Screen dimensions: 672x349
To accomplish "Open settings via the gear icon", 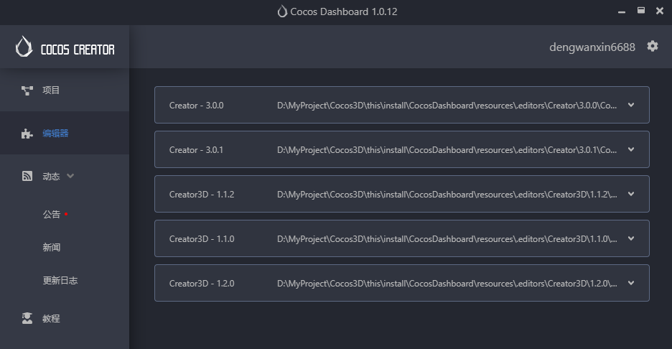I will (652, 46).
